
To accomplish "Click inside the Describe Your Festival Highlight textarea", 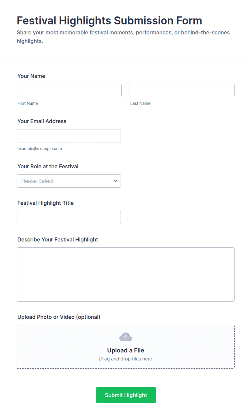I will coord(126,274).
